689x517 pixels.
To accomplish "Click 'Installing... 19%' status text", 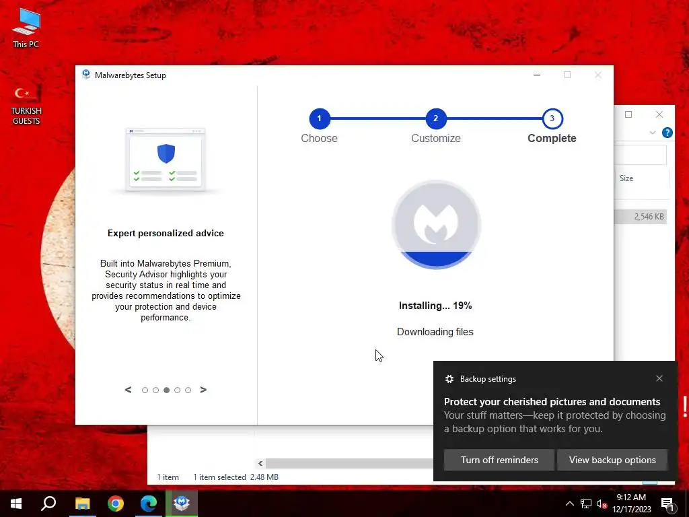I will pyautogui.click(x=435, y=306).
